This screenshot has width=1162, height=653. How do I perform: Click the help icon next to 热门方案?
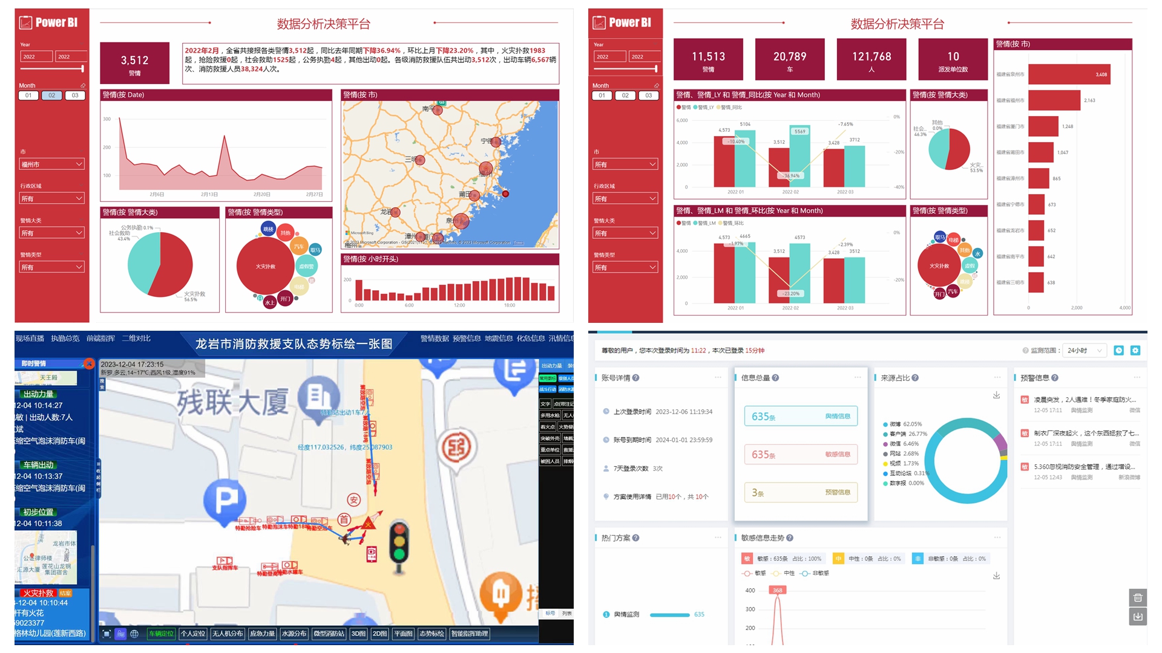pyautogui.click(x=635, y=538)
